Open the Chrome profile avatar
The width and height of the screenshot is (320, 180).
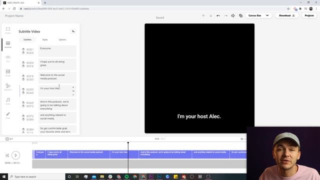point(311,8)
